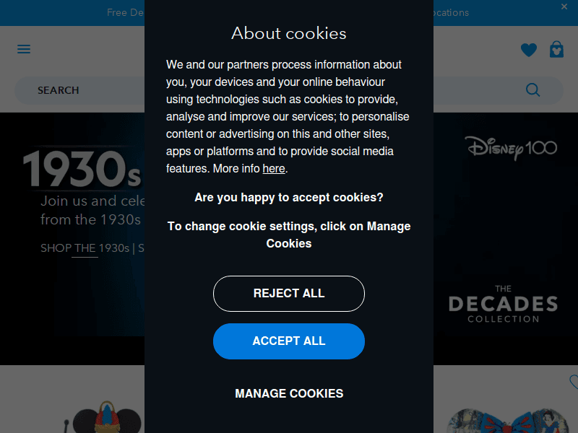
Task: Click the magnifying glass search icon
Action: tap(532, 89)
